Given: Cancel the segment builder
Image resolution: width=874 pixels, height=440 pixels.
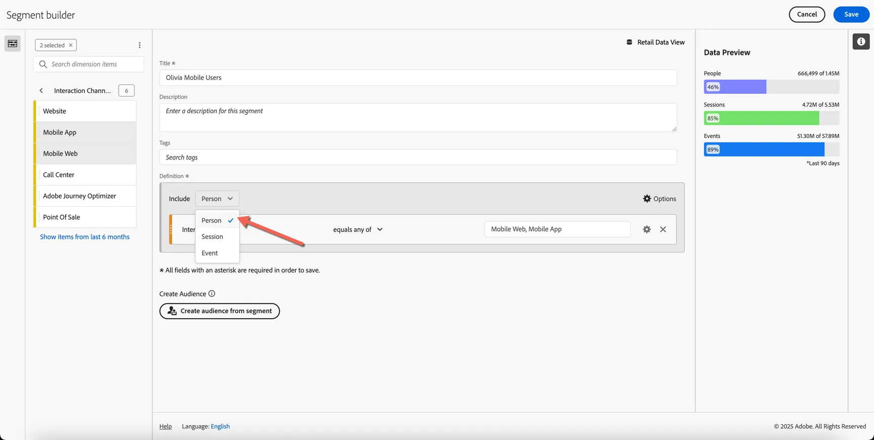Looking at the screenshot, I should pos(807,14).
